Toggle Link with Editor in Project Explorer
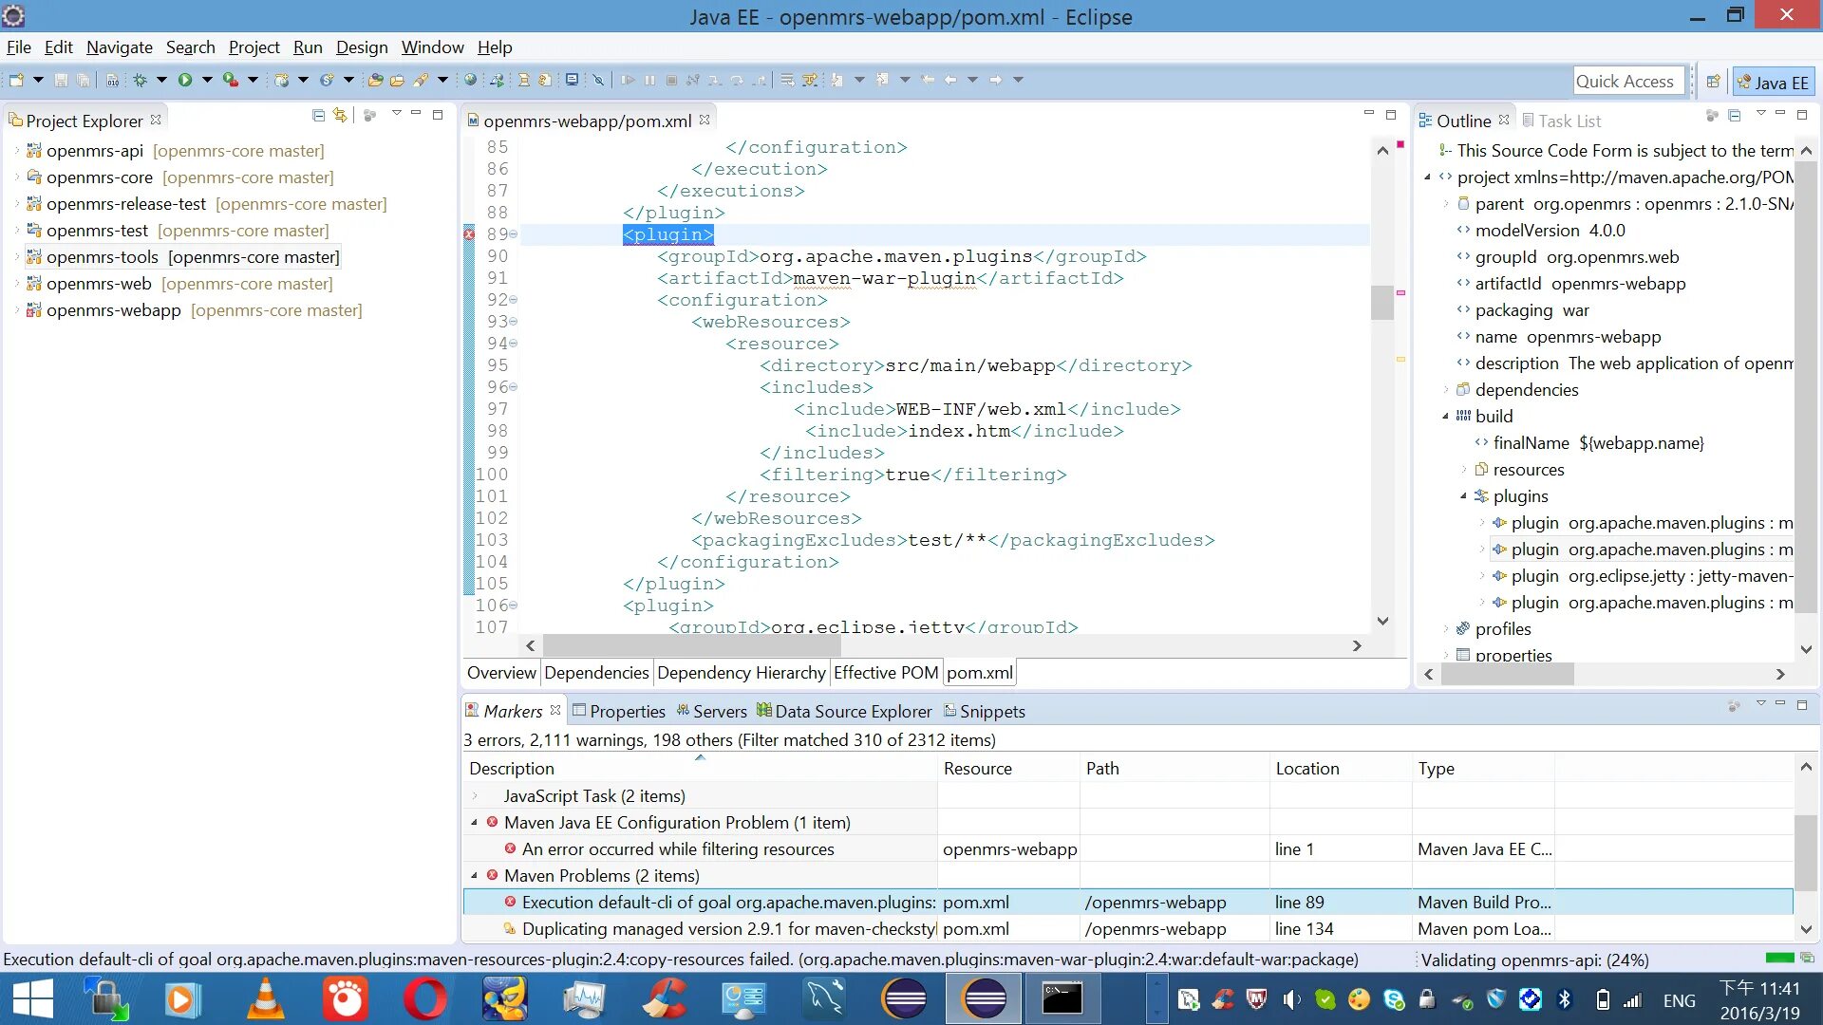This screenshot has width=1823, height=1025. pyautogui.click(x=340, y=115)
